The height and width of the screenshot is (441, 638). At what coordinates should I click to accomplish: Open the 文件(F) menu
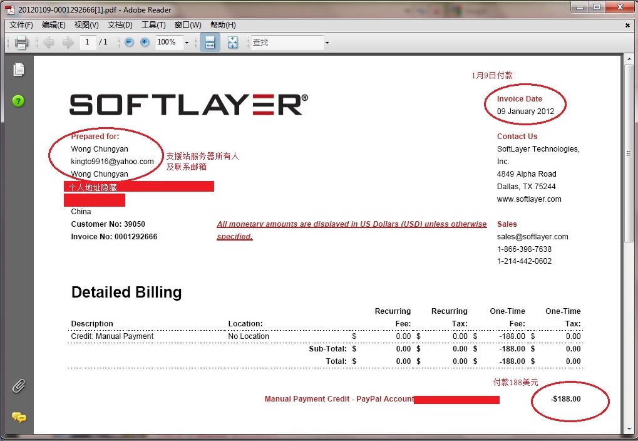point(21,25)
